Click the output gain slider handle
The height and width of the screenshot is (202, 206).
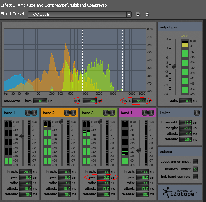point(174,67)
